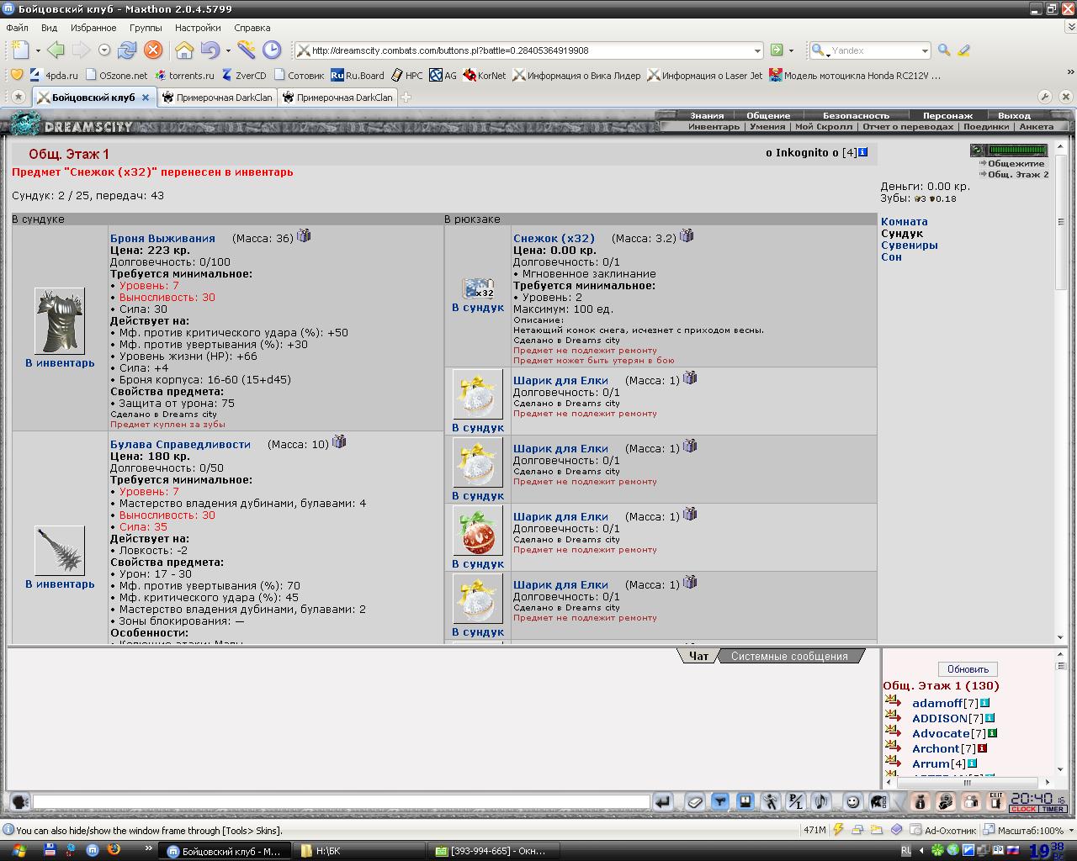Click the eraser clear chat icon
This screenshot has height=861, width=1077.
click(695, 801)
